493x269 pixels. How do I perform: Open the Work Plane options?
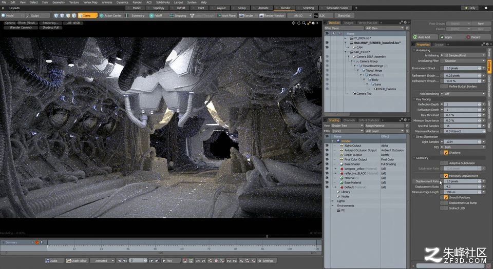tap(226, 15)
